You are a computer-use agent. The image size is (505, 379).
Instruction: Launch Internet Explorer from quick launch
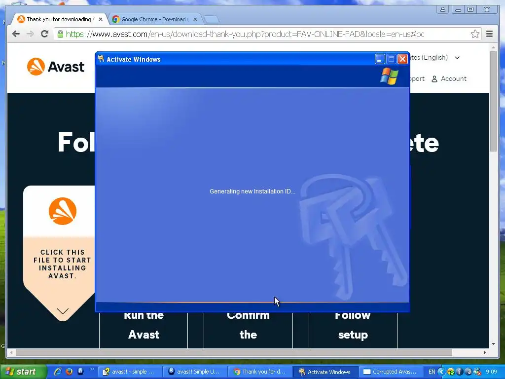coord(58,372)
